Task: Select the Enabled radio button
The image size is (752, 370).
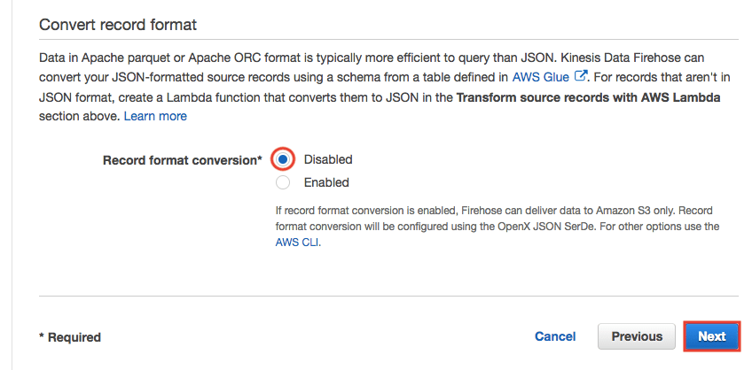Action: pyautogui.click(x=283, y=182)
